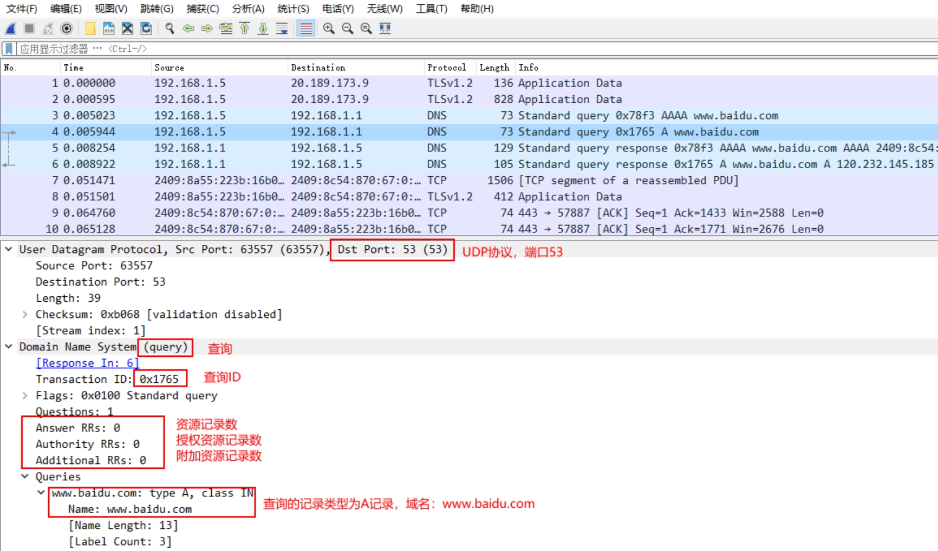Select packet 3 DNS AAAA query
Image resolution: width=938 pixels, height=551 pixels.
click(x=469, y=115)
